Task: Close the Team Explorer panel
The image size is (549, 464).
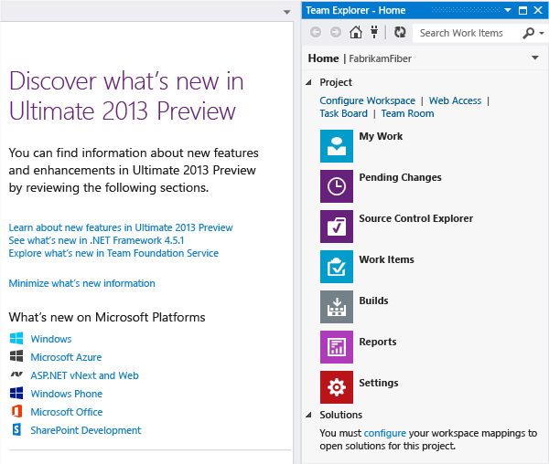Action: pos(538,10)
